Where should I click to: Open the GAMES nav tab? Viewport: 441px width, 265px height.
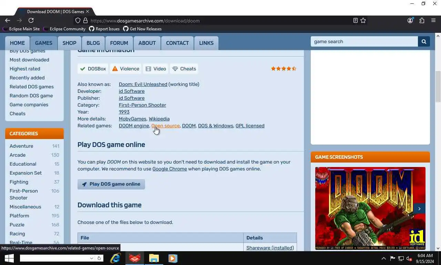pos(43,43)
